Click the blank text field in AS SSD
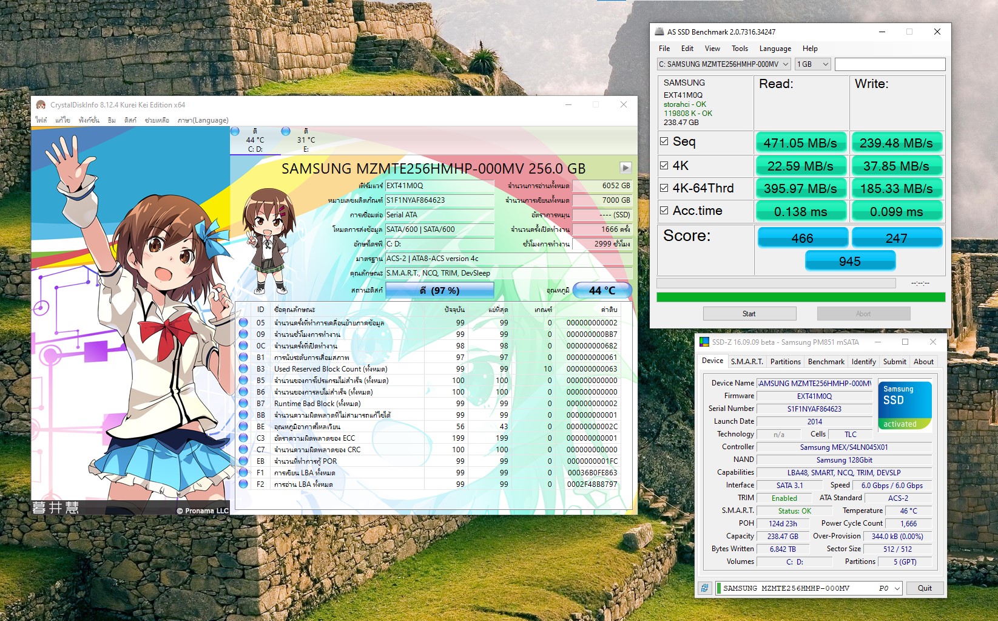Image resolution: width=998 pixels, height=621 pixels. [x=890, y=64]
